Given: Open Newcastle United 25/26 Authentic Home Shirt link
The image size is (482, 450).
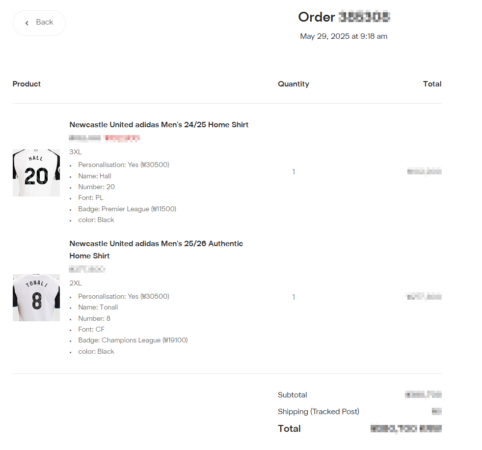Looking at the screenshot, I should (156, 250).
